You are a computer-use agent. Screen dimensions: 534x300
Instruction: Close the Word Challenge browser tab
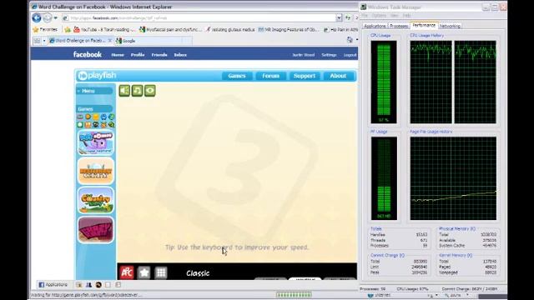(110, 41)
